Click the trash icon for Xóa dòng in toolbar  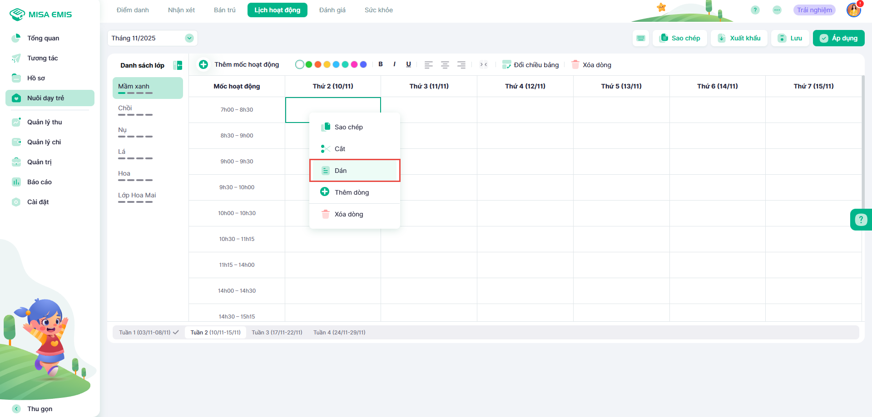coord(575,65)
